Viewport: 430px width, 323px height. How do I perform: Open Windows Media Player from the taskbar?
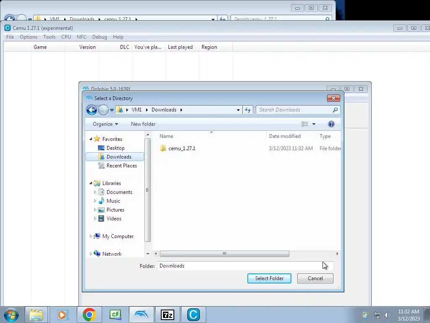pyautogui.click(x=63, y=315)
